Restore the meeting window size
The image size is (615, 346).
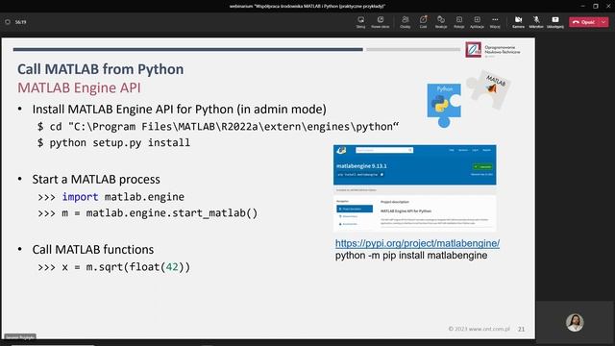596,6
